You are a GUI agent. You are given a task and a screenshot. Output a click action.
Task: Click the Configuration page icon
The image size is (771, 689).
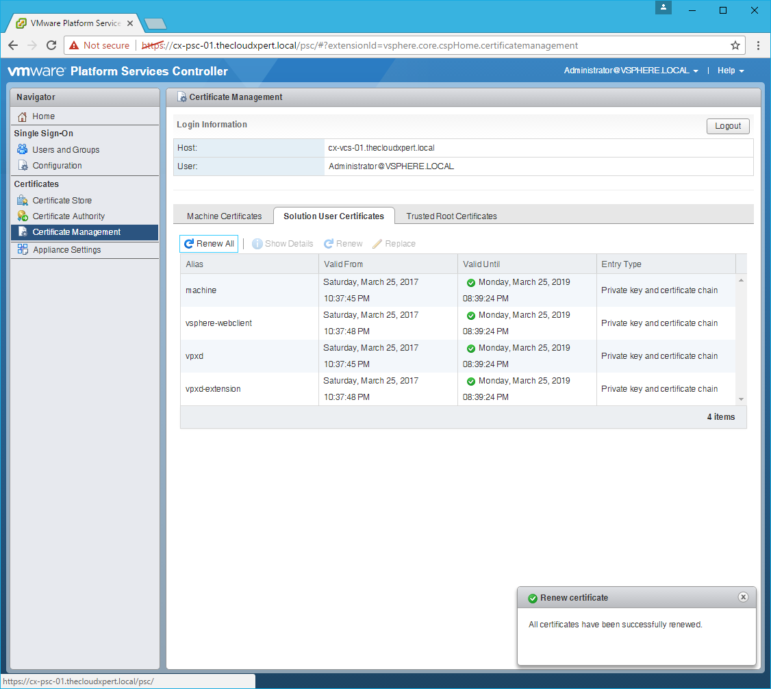point(23,166)
